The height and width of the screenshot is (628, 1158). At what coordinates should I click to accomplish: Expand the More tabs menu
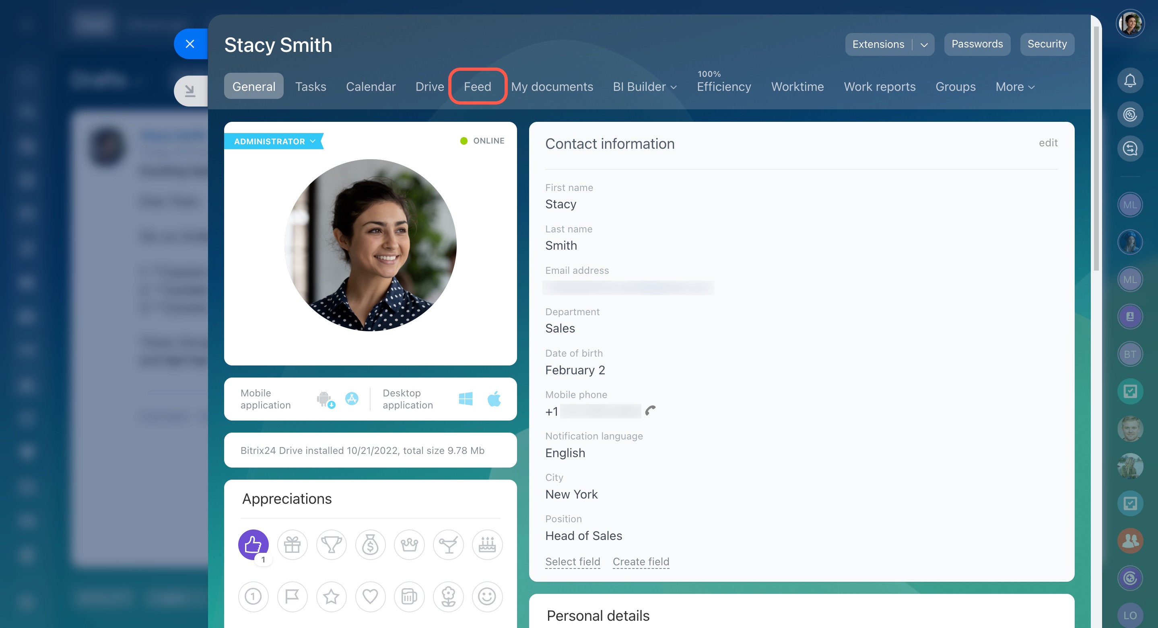[x=1015, y=87]
